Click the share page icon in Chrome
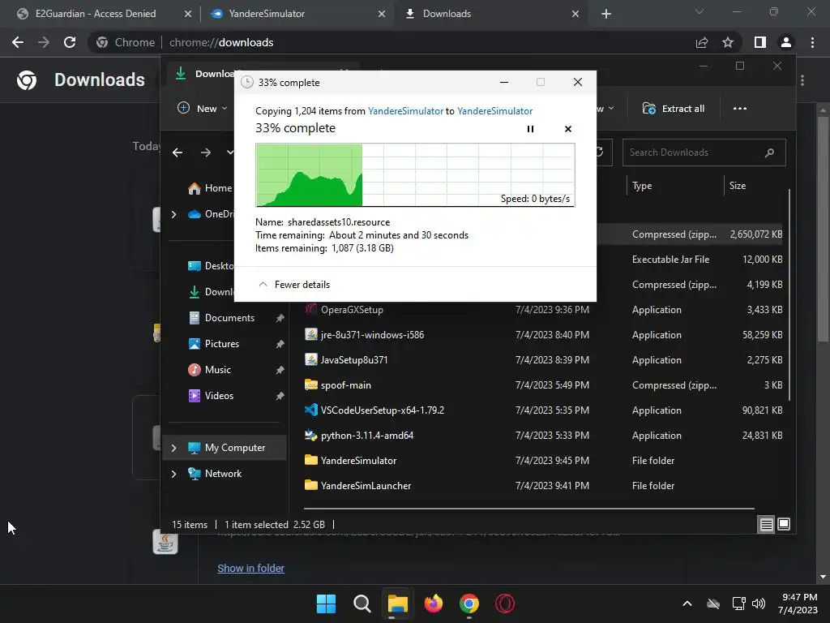Viewport: 830px width, 623px height. [x=702, y=42]
